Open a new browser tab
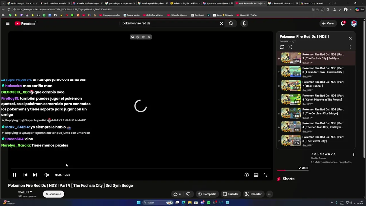 [x=335, y=3]
